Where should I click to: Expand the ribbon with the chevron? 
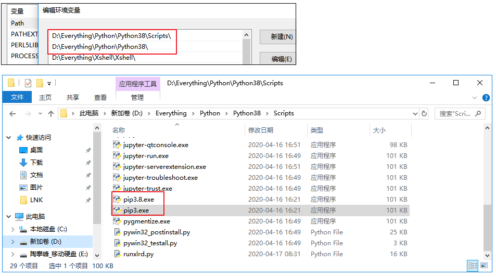point(475,98)
